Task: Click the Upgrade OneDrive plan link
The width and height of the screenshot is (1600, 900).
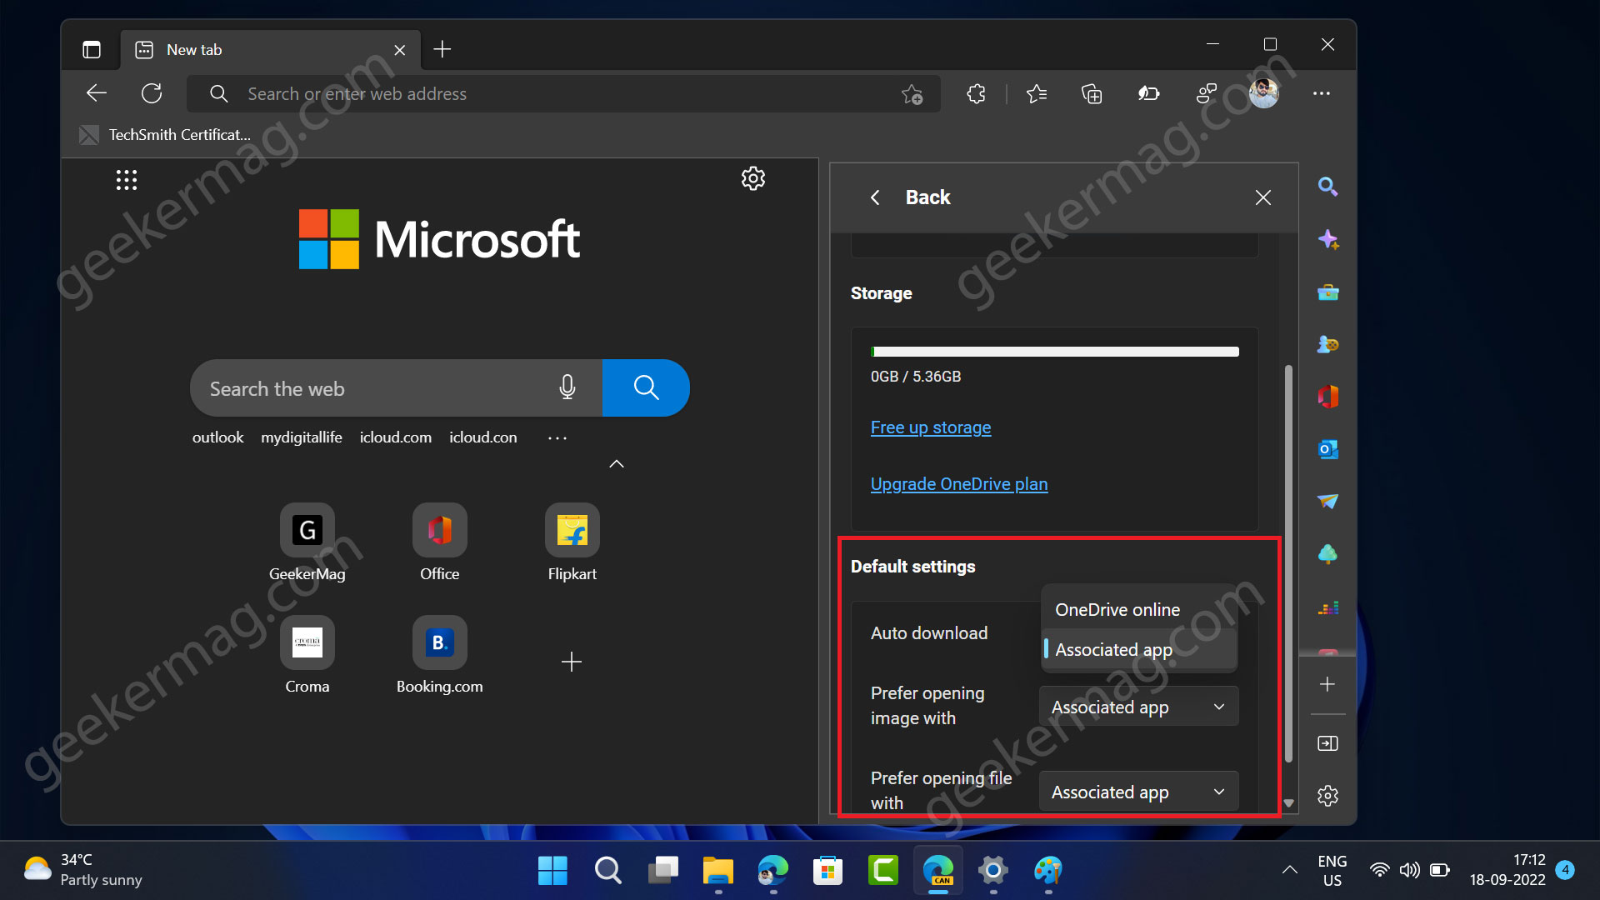Action: coord(958,483)
